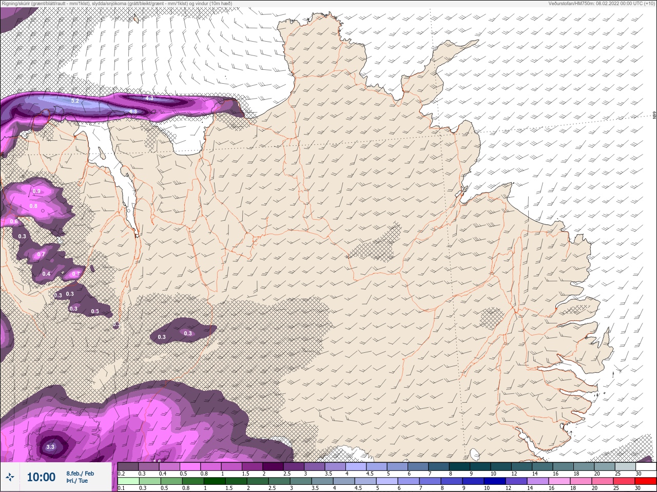Click the 3.3 precipitation value on the map
This screenshot has height=492, width=657.
50,447
